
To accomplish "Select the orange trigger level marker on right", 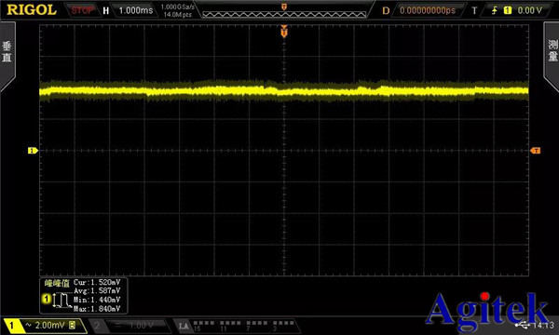I will click(x=536, y=151).
